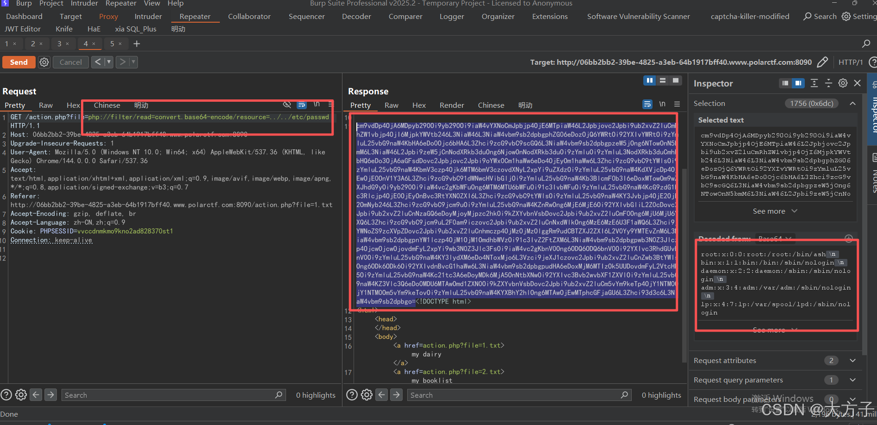Switch Response view to Render tab
This screenshot has height=425, width=877.
[x=452, y=105]
